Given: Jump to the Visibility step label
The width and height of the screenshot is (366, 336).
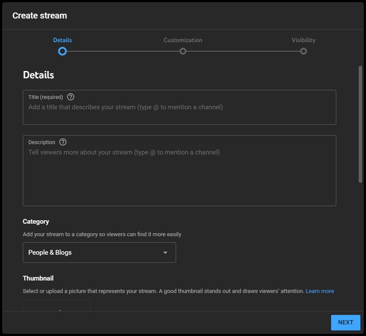Looking at the screenshot, I should pos(304,40).
